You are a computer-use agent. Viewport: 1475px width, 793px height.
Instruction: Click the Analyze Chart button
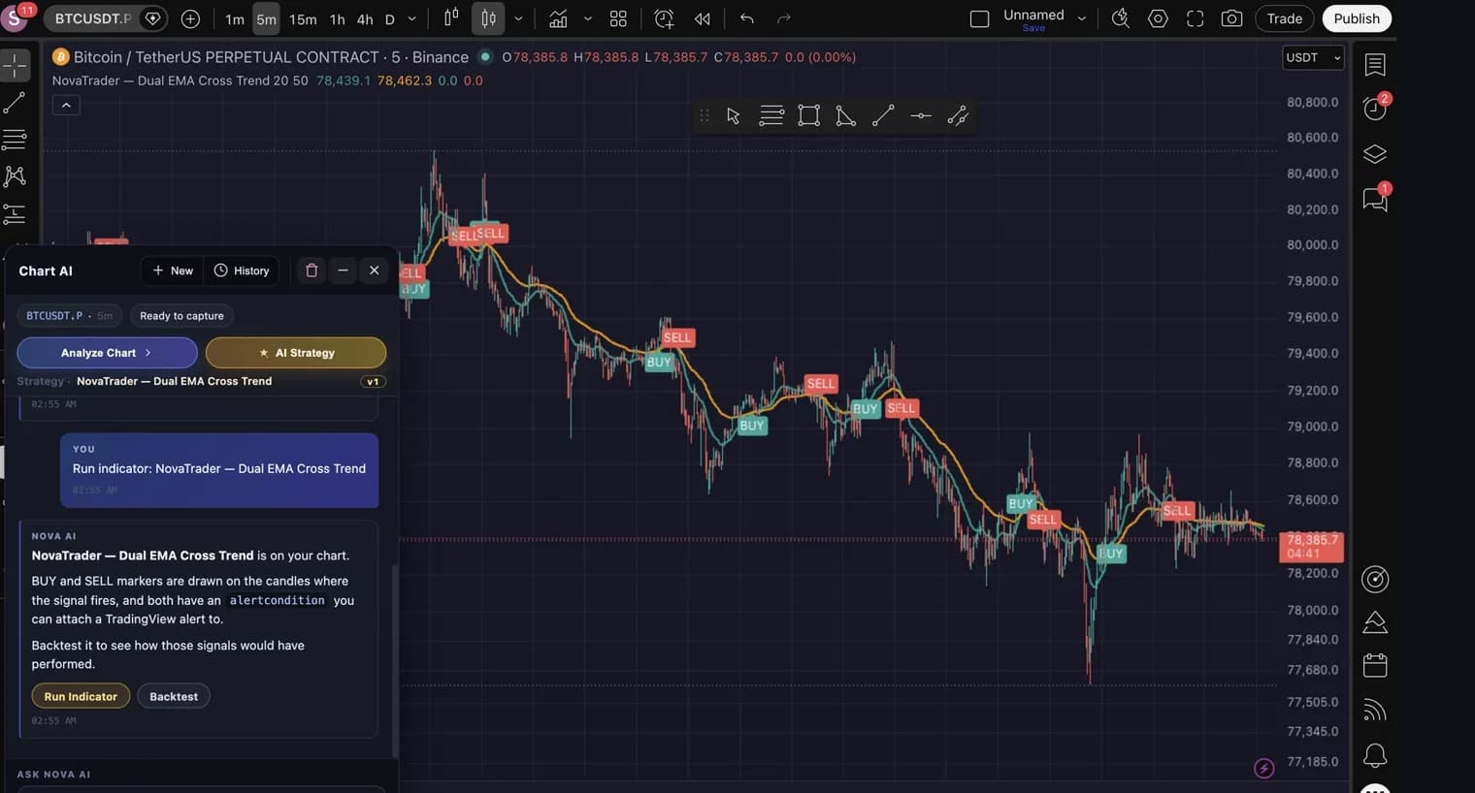point(107,353)
